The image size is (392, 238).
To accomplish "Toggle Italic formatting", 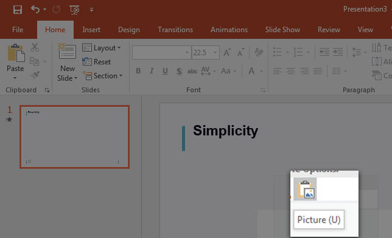I will [152, 71].
